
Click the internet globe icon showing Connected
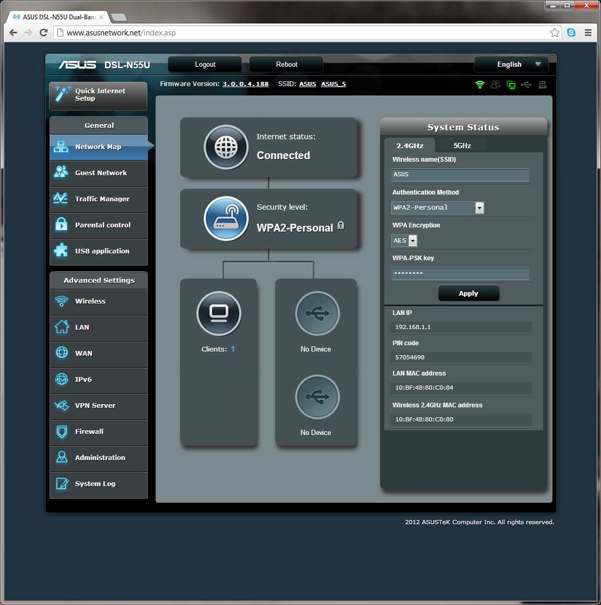click(x=226, y=147)
